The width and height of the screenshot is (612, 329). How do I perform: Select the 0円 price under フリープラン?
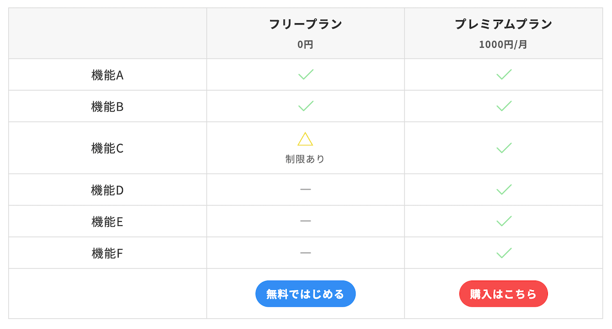tap(305, 45)
